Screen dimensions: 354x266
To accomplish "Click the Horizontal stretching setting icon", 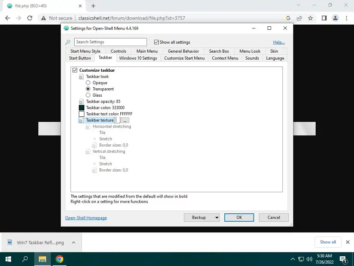I will point(87,127).
